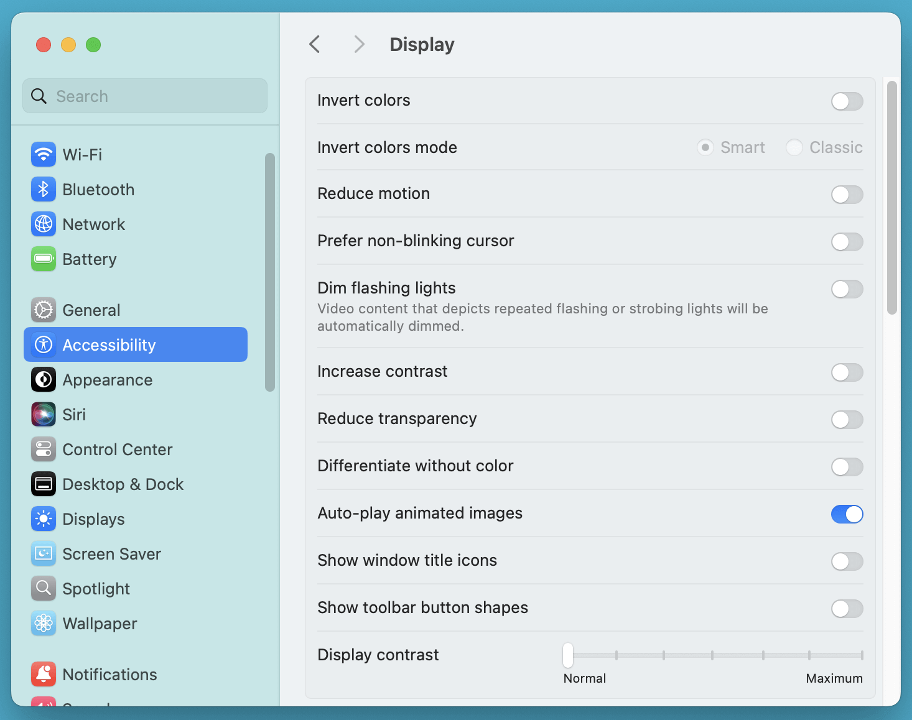Click the Wi-Fi icon in sidebar
This screenshot has width=912, height=720.
[43, 154]
